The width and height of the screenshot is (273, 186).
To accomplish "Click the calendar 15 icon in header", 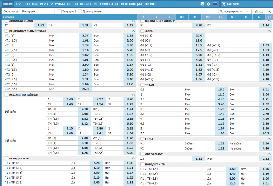I will pyautogui.click(x=203, y=4).
